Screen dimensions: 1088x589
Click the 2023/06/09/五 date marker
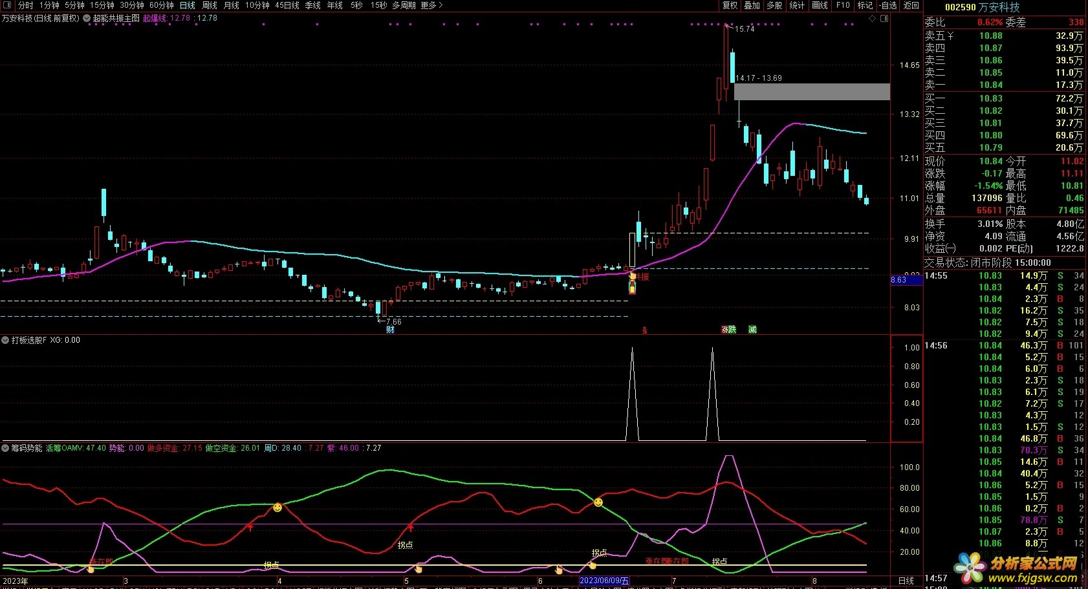[604, 581]
